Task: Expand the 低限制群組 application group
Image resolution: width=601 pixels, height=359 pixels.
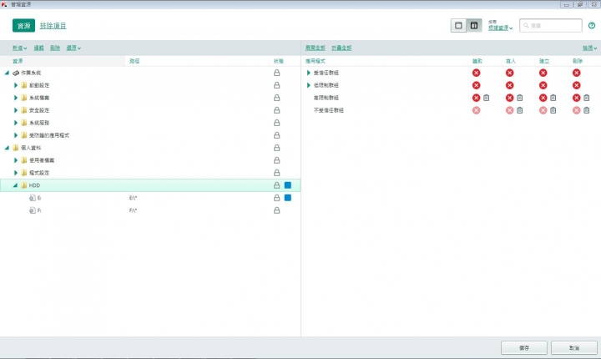Action: (x=309, y=85)
